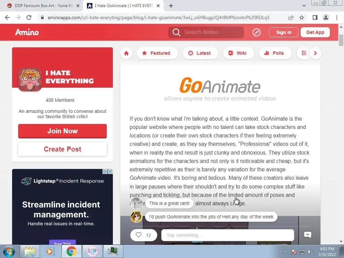Close the Lightstep ad
Screen dimensions: 344x258
pyautogui.click(x=111, y=171)
